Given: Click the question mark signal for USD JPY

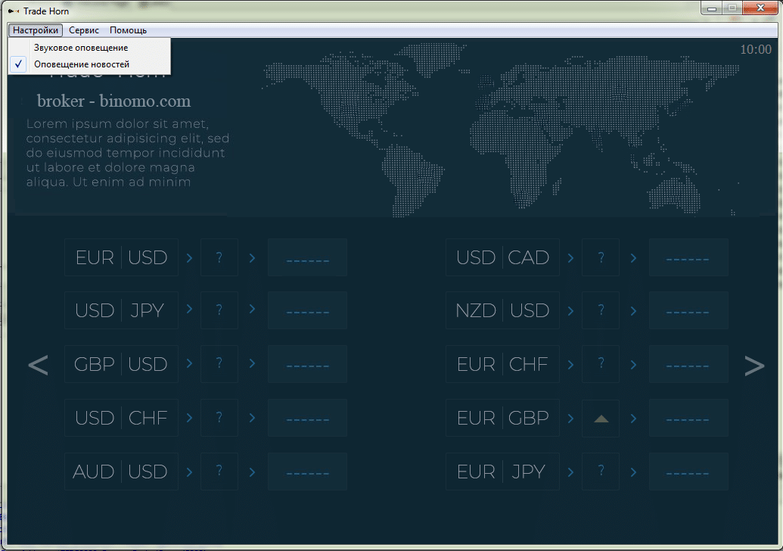Looking at the screenshot, I should click(x=219, y=310).
